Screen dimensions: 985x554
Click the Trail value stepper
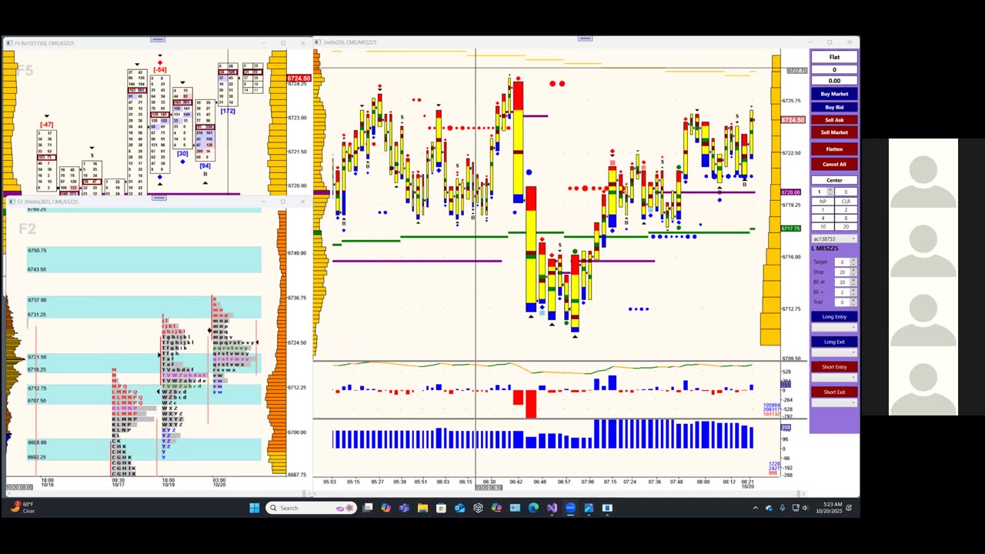(x=853, y=302)
